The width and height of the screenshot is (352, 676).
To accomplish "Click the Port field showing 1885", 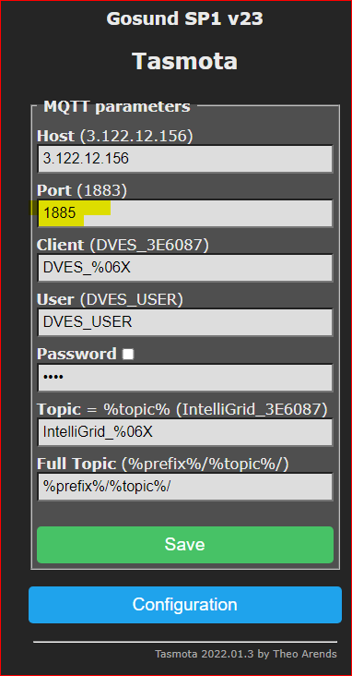I will [185, 213].
